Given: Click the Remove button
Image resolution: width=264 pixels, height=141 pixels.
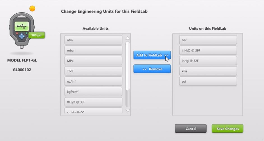Looking at the screenshot, I should tap(152, 69).
